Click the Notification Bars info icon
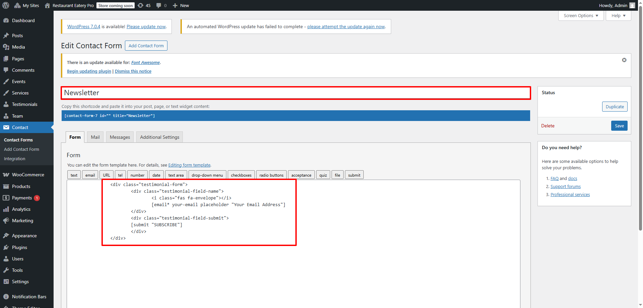The height and width of the screenshot is (308, 643). tap(6, 297)
